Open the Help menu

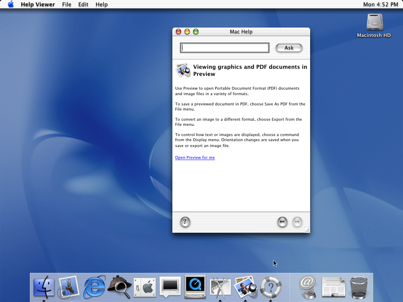pos(102,4)
